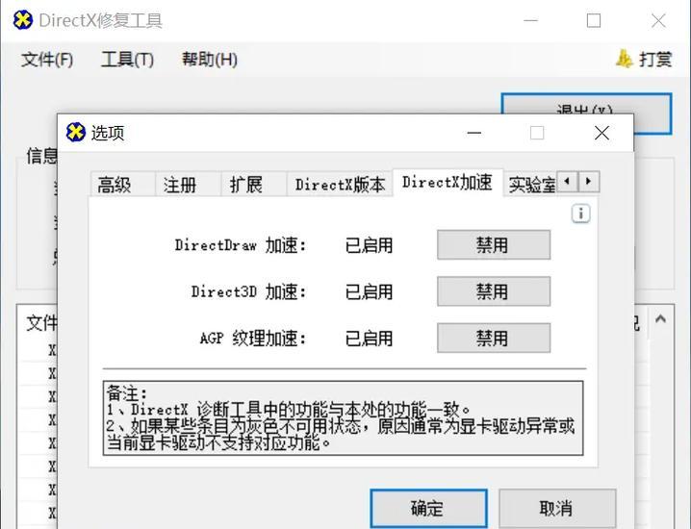Disable DirectDraw 加速 with 禁用 button

(494, 245)
